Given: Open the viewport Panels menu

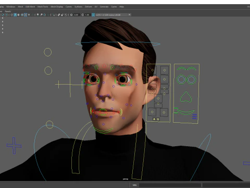Looking at the screenshot, I should [x=8, y=11].
